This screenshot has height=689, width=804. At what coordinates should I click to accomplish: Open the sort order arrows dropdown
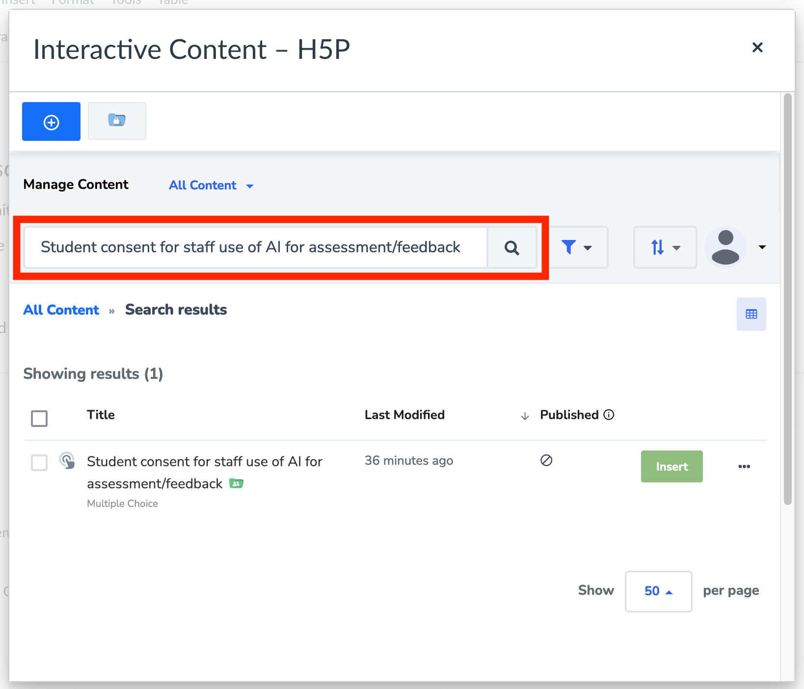click(665, 247)
